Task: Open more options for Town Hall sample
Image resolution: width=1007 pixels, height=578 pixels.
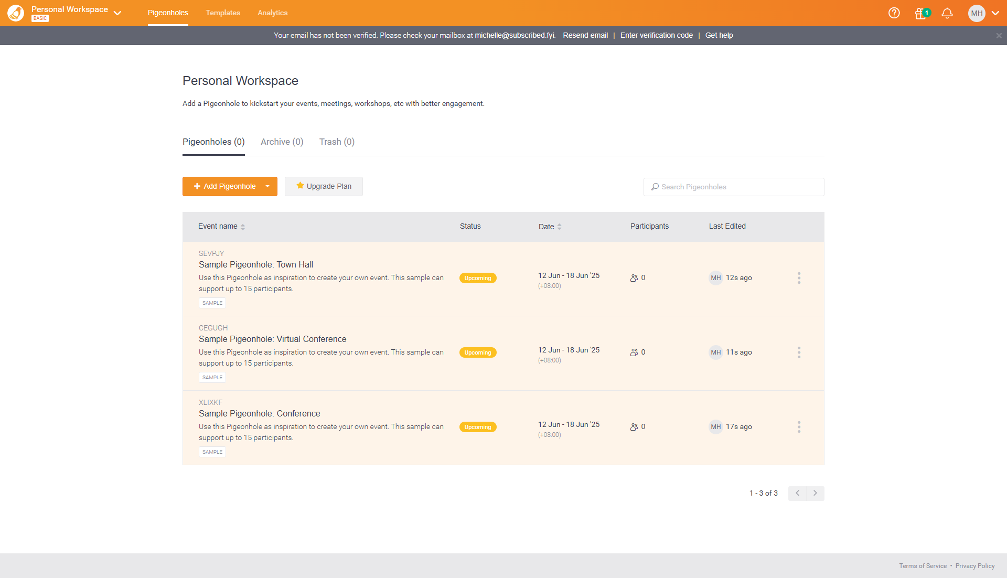Action: (x=799, y=278)
